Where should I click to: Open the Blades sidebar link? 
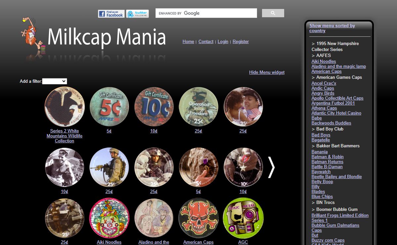tap(318, 191)
